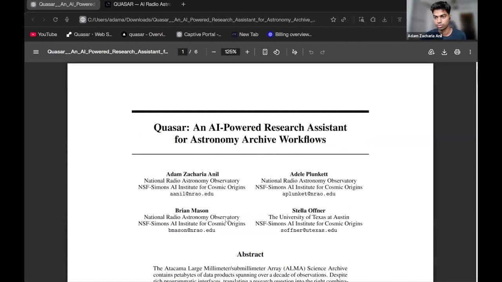Click the file path address bar
This screenshot has width=502, height=282.
(x=202, y=20)
